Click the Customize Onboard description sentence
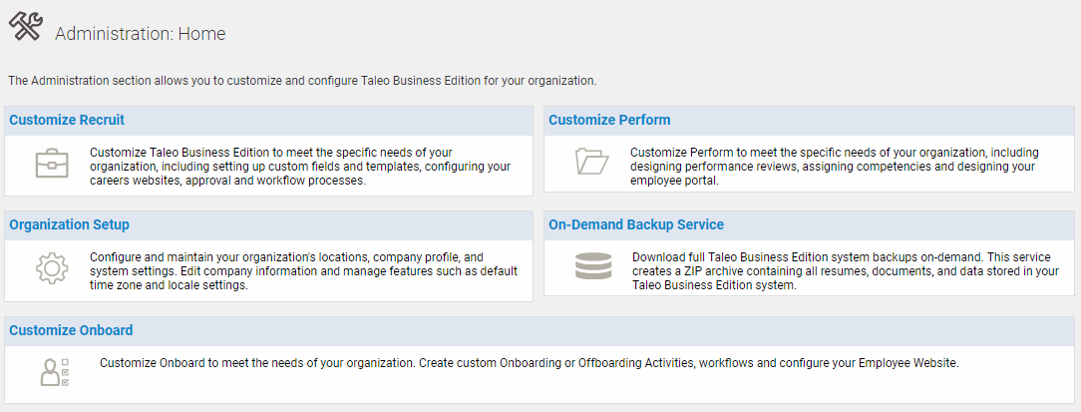This screenshot has height=412, width=1081. pyautogui.click(x=529, y=363)
